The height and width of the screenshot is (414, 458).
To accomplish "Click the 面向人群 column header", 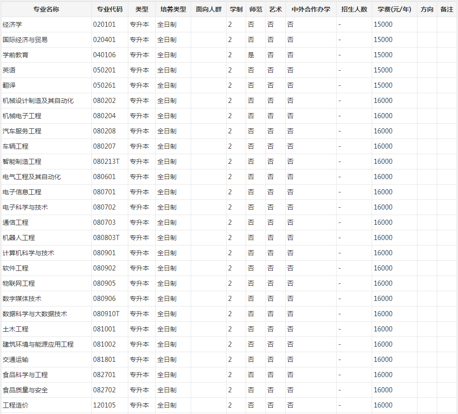I will [209, 9].
